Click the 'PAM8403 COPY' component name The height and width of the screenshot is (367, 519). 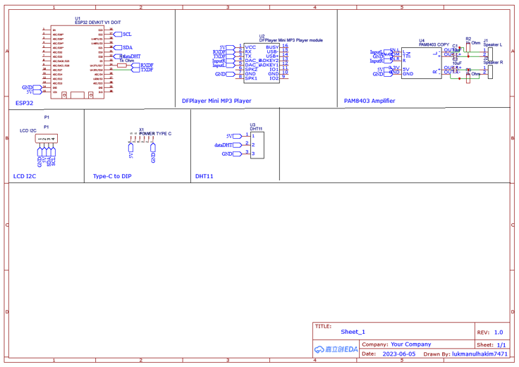[434, 44]
